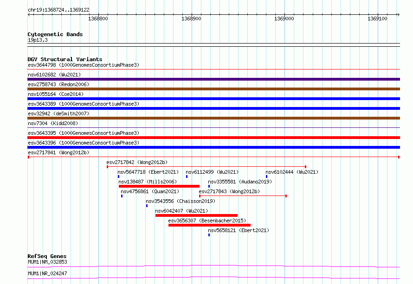Click the blue nsv5658121 insertion marker

coord(209,235)
